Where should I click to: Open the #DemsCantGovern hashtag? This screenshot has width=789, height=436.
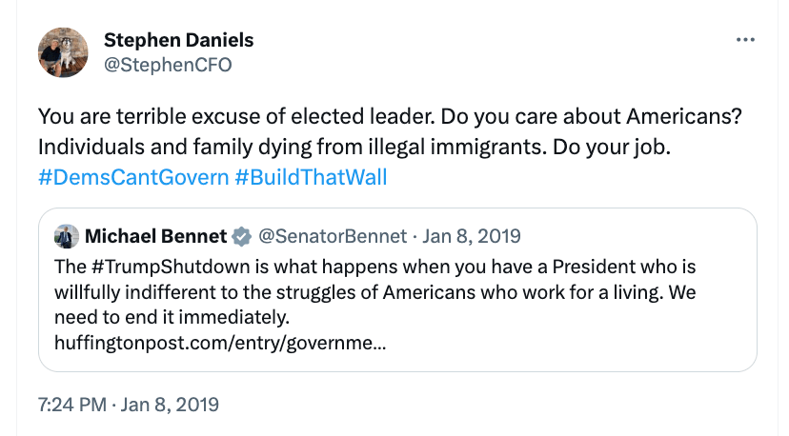point(131,178)
